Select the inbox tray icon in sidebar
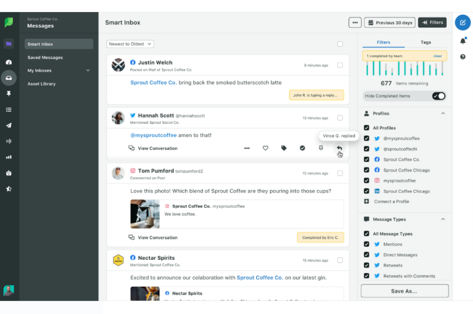The width and height of the screenshot is (473, 314). point(9,78)
